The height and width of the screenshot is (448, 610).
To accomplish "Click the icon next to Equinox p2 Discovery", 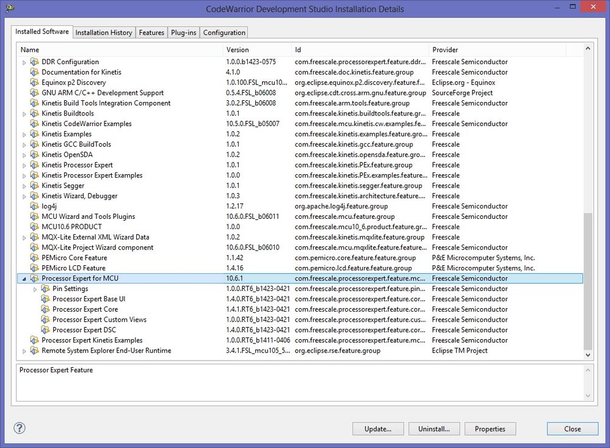I will 35,83.
